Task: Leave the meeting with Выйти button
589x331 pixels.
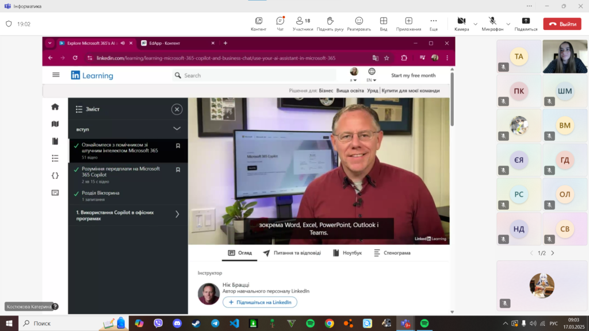Action: click(563, 24)
